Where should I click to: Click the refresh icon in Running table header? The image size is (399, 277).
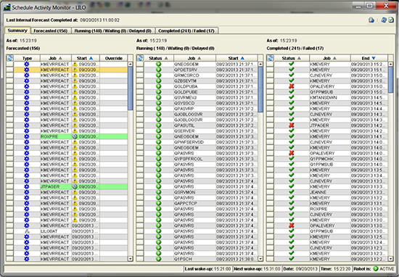[140, 58]
